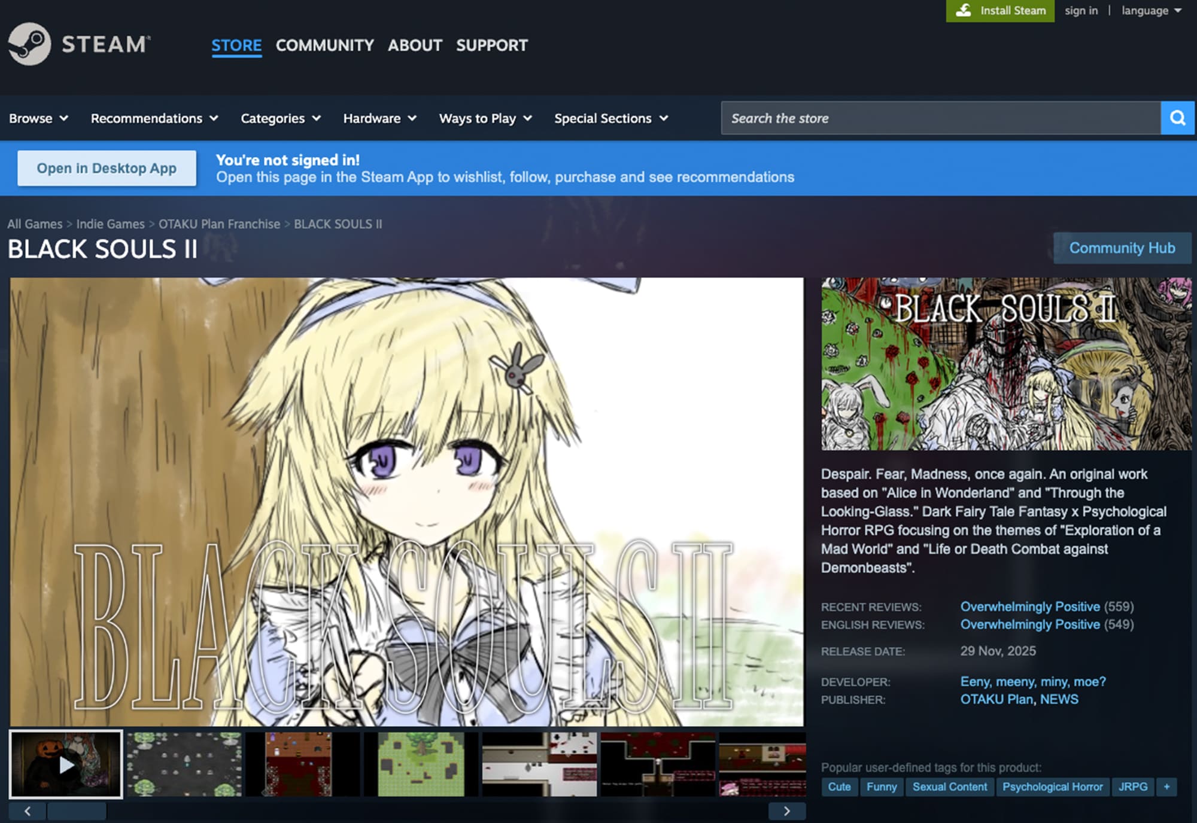Open the Community Hub button

pos(1122,248)
